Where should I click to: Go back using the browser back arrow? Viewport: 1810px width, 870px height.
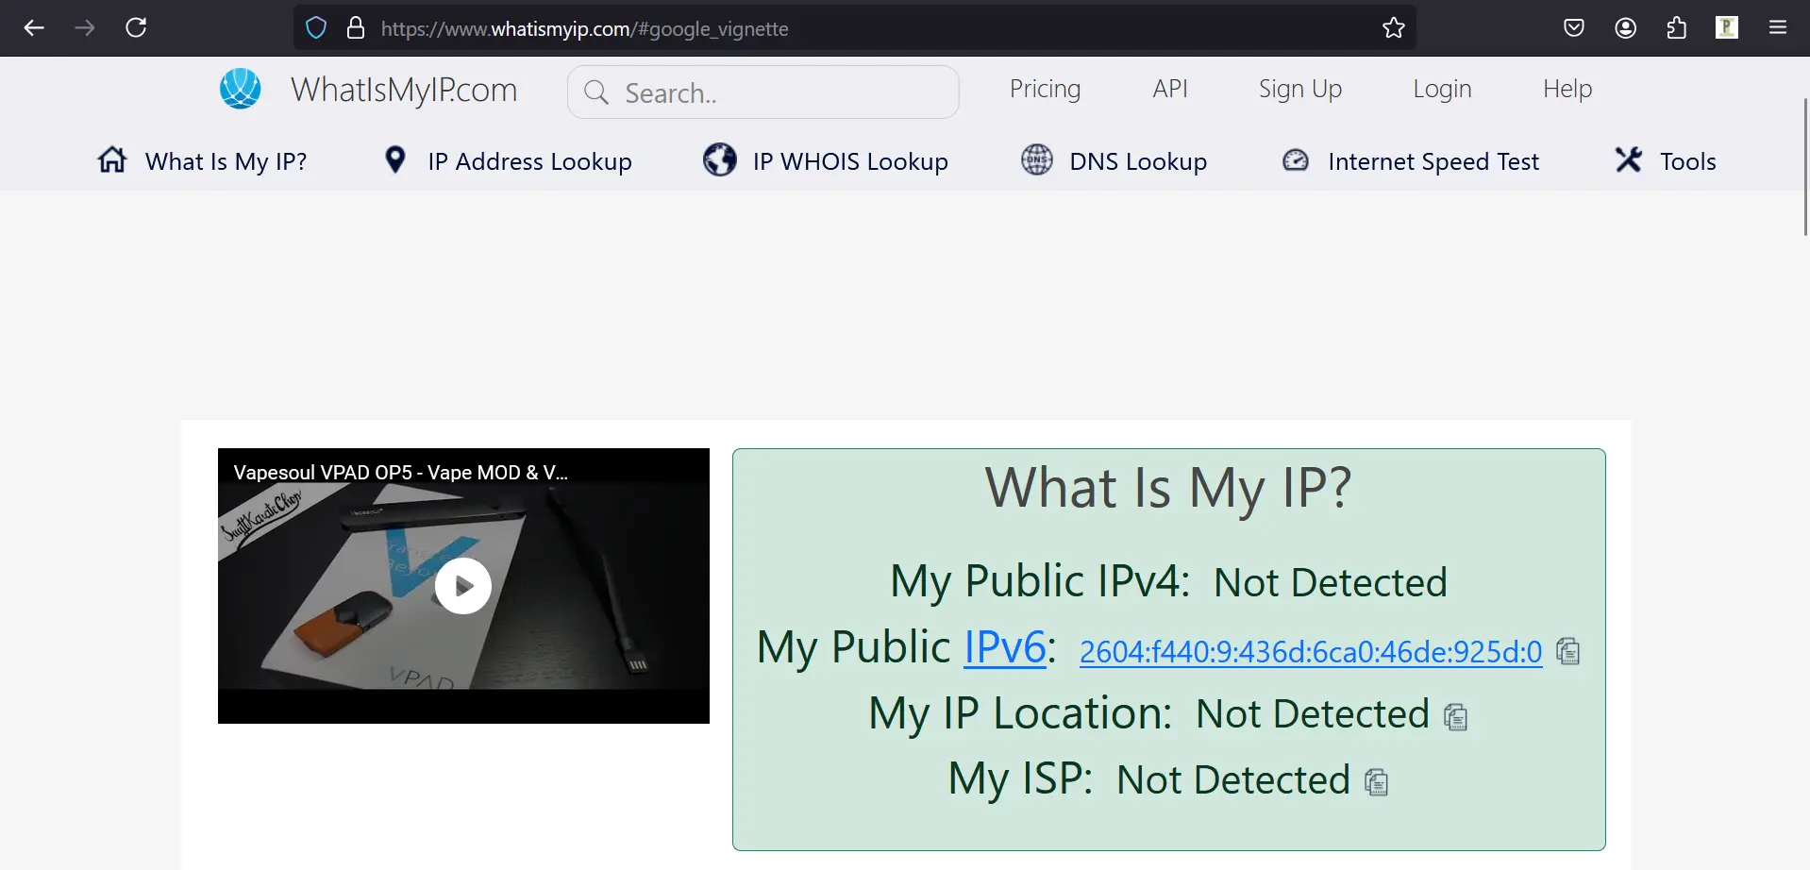pos(34,28)
